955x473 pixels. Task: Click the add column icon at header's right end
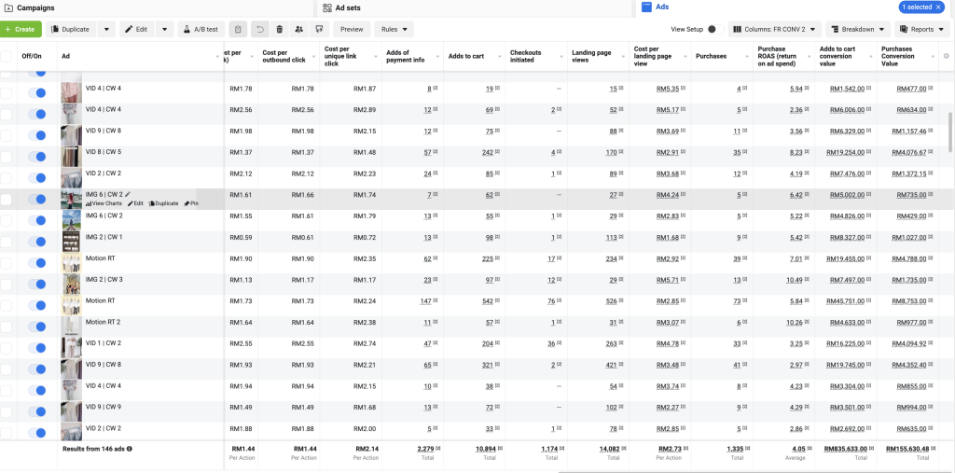click(946, 56)
